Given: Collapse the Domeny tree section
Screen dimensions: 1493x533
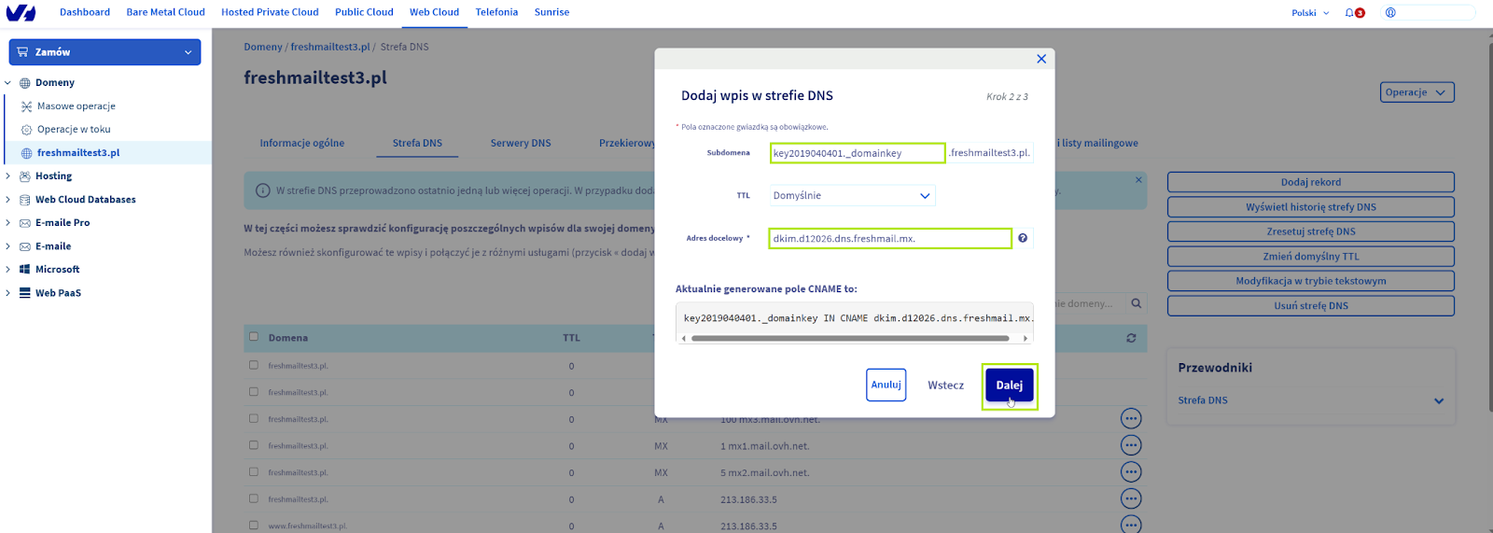Looking at the screenshot, I should (8, 83).
